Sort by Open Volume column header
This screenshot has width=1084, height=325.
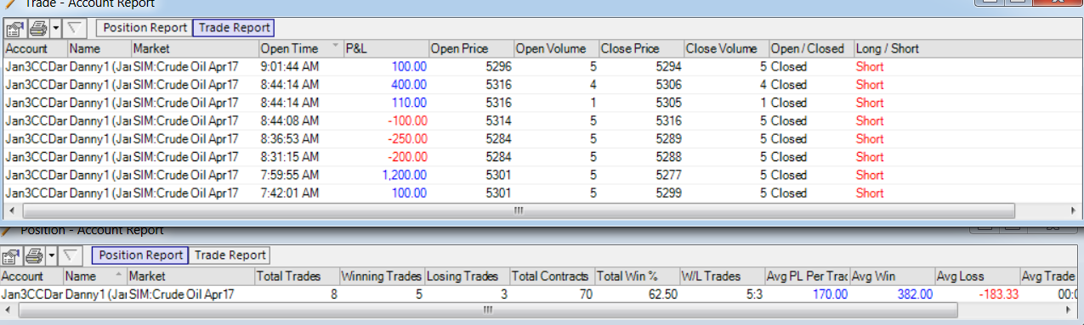[555, 48]
